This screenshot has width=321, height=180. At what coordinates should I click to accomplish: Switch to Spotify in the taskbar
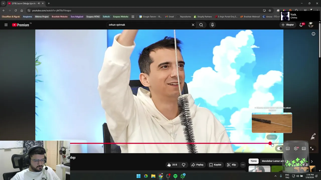pos(175,176)
